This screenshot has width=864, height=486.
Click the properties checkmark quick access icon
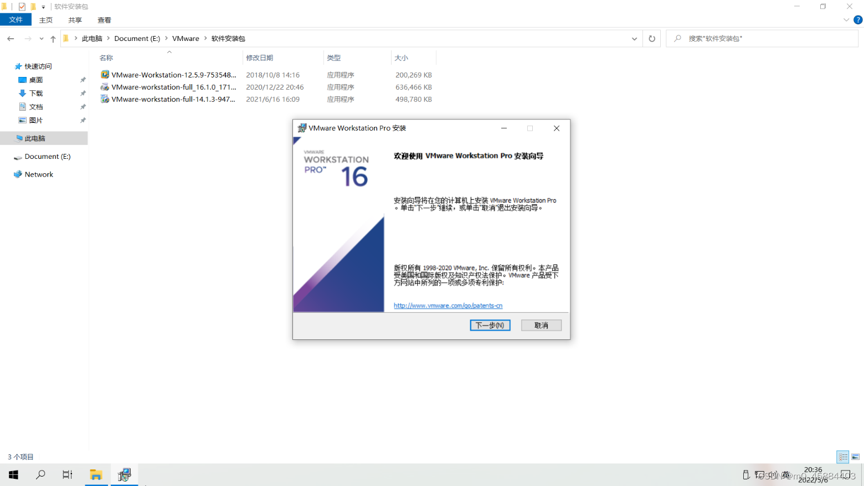22,7
